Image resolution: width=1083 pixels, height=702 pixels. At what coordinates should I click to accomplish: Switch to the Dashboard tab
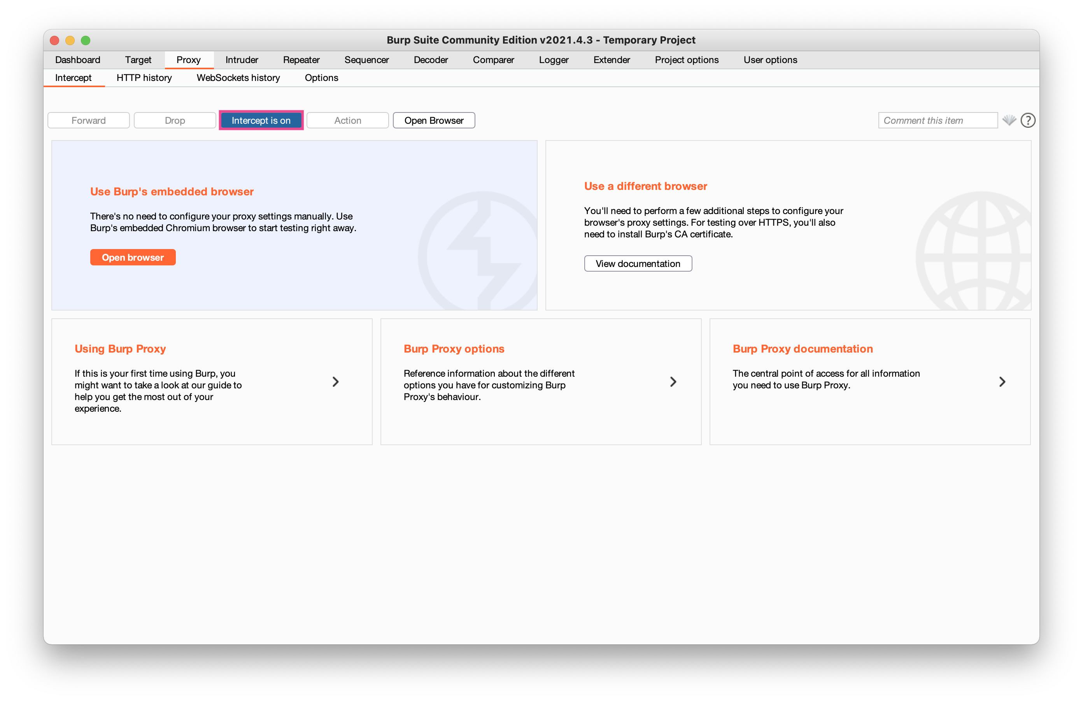78,60
